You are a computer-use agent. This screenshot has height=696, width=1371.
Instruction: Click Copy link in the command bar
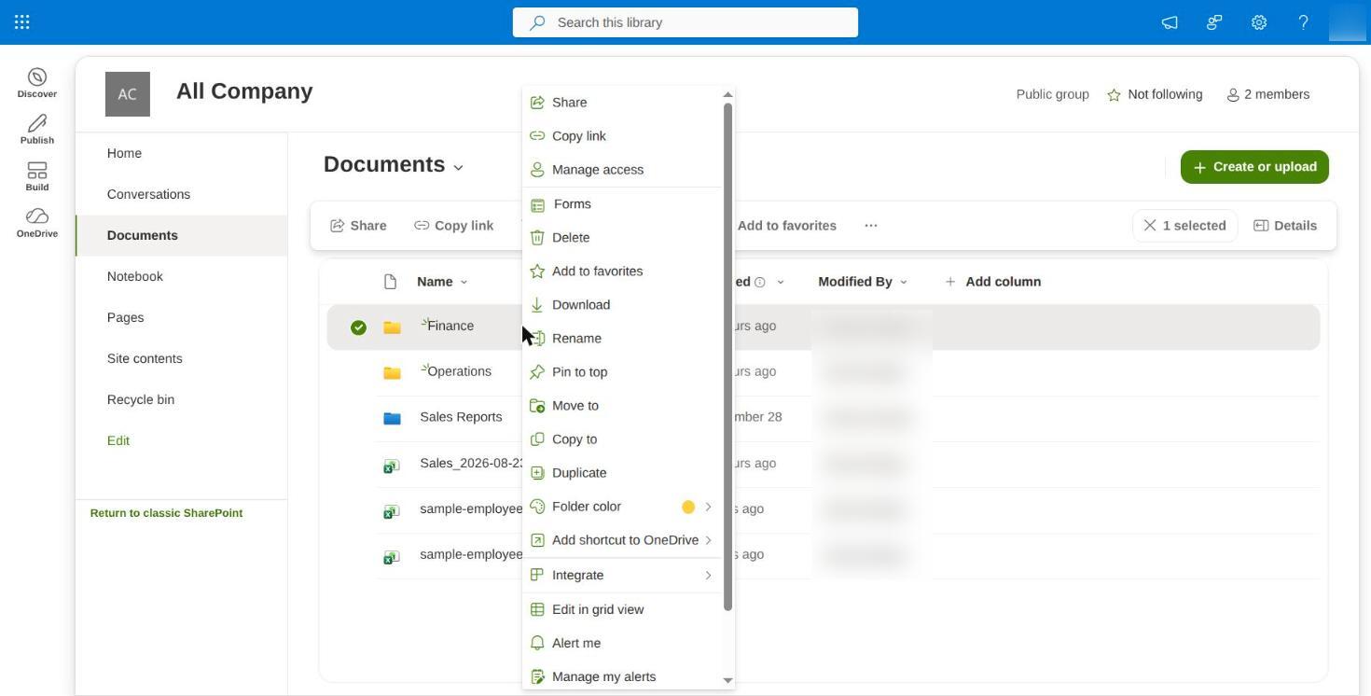[x=454, y=226]
